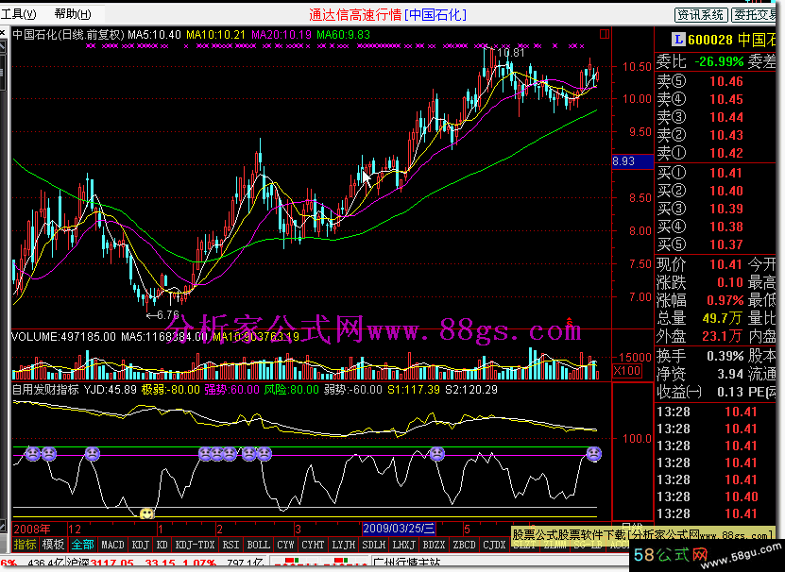This screenshot has width=785, height=572.
Task: Click the 资讯系统 button
Action: [700, 15]
